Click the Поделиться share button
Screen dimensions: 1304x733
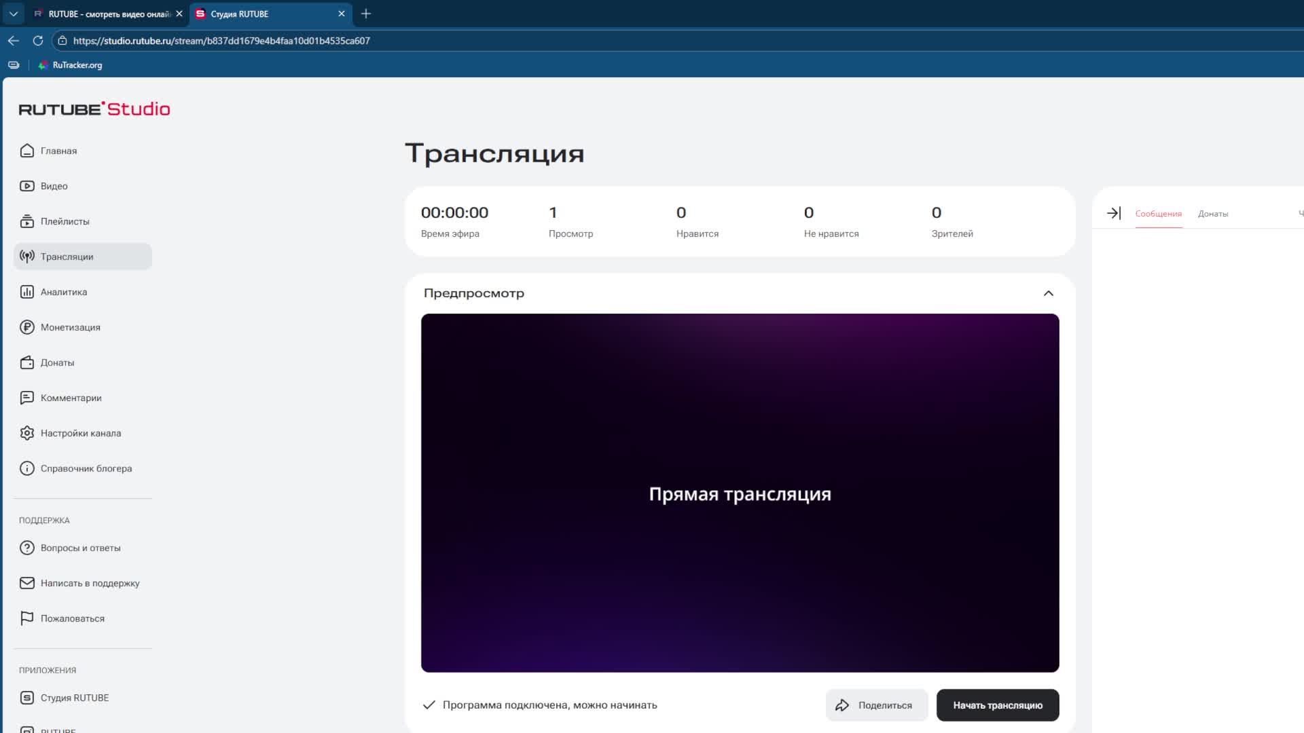pos(877,705)
